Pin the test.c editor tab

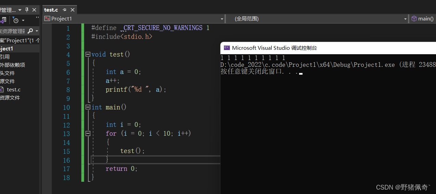click(x=64, y=10)
